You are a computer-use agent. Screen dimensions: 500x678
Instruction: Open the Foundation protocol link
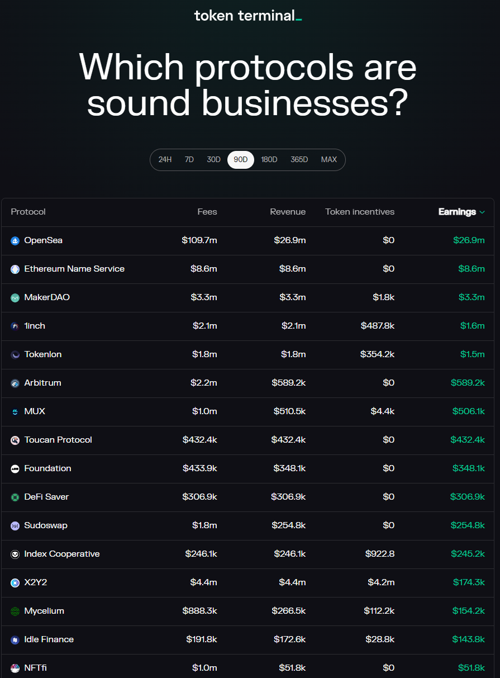coord(48,468)
